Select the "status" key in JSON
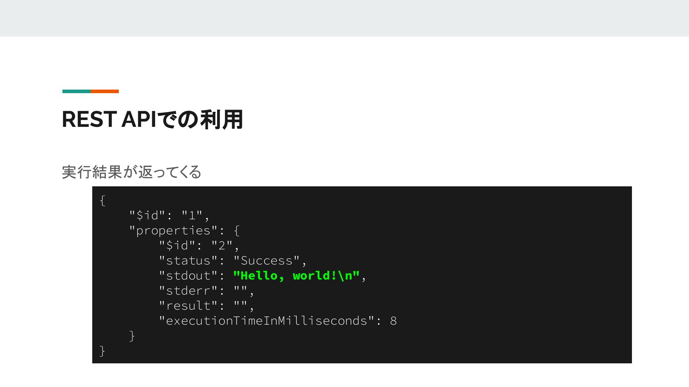Viewport: 689px width, 387px height. coord(188,261)
